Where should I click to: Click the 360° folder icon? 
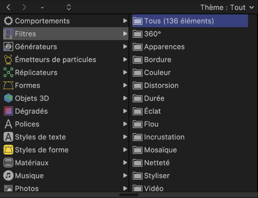pyautogui.click(x=137, y=34)
